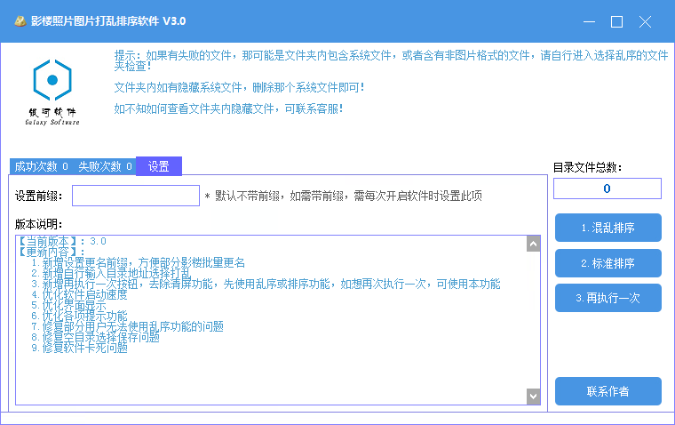Click the app icon in the title bar

click(18, 20)
